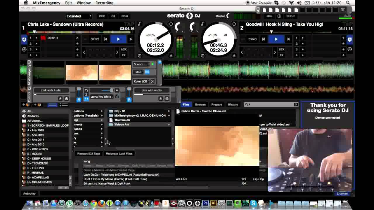The height and width of the screenshot is (210, 374).
Task: Toggle FX panel
Action: (x=113, y=16)
